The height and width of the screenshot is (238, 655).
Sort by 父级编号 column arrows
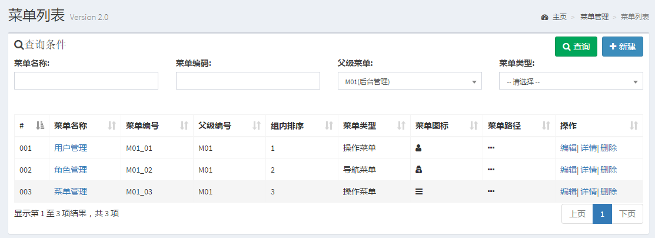pyautogui.click(x=257, y=125)
